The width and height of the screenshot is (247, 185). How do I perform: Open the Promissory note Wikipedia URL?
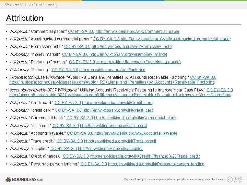point(131,47)
